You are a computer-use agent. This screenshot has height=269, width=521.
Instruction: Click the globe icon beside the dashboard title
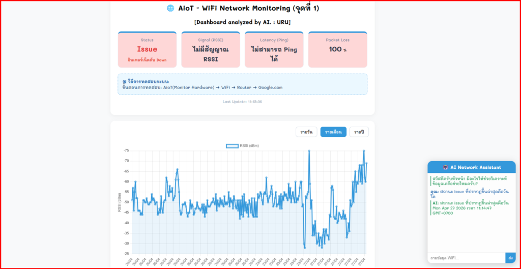170,8
